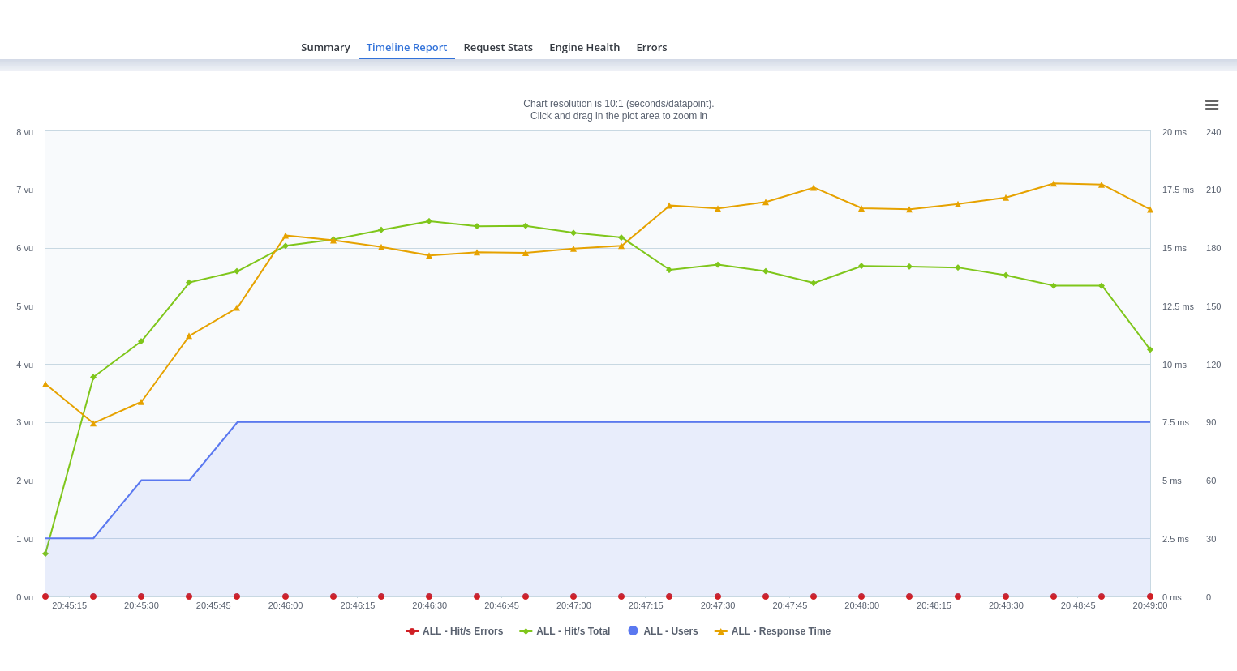The width and height of the screenshot is (1237, 671).
Task: Select the Timeline Report tab
Action: click(406, 48)
